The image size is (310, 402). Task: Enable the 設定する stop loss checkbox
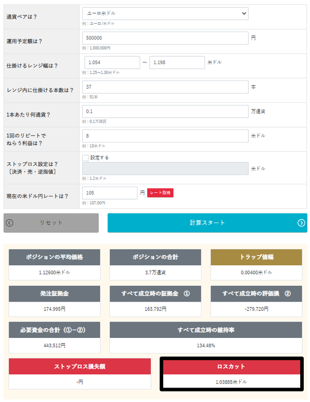click(x=86, y=158)
